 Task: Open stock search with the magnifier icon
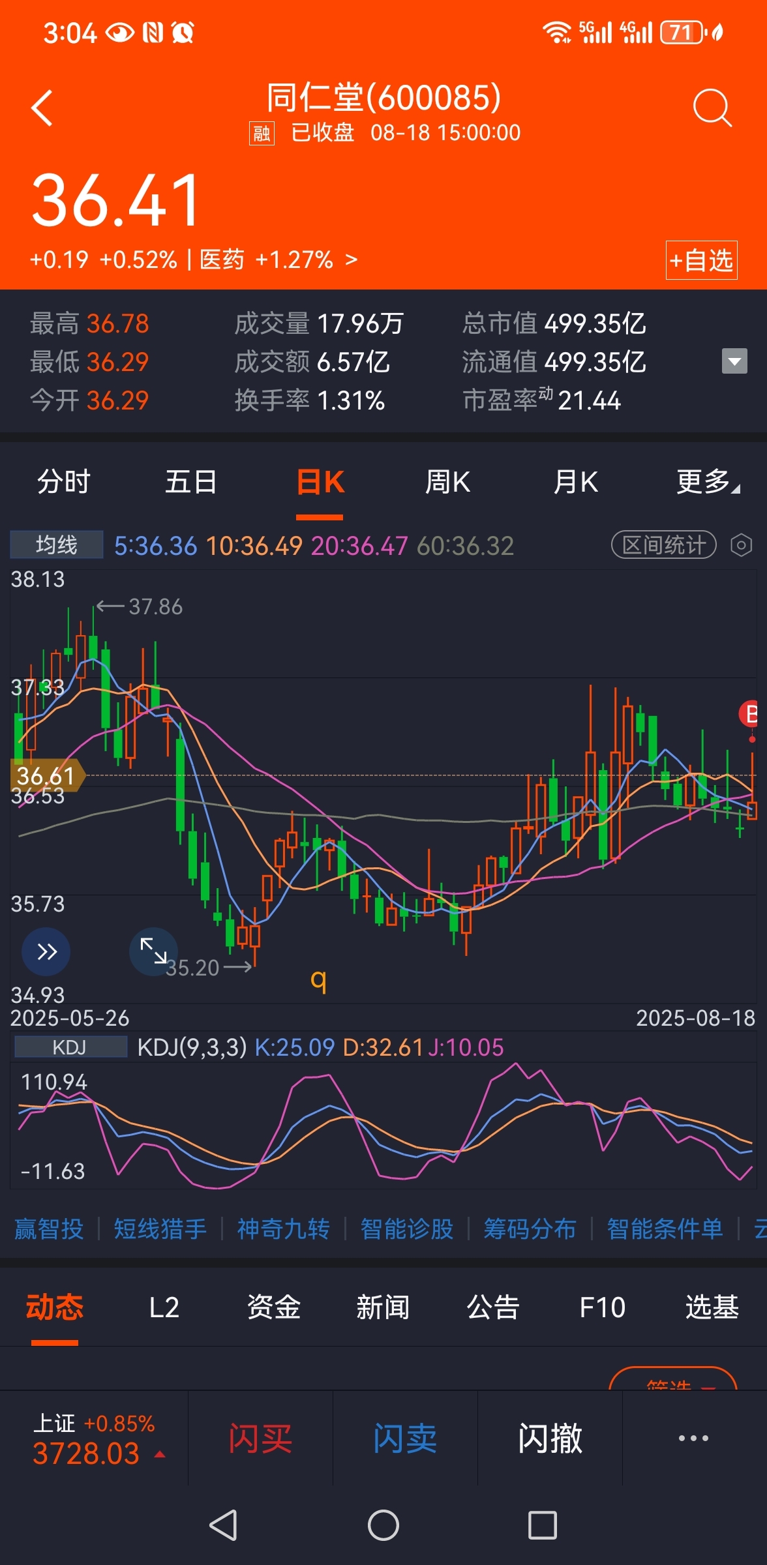point(712,108)
